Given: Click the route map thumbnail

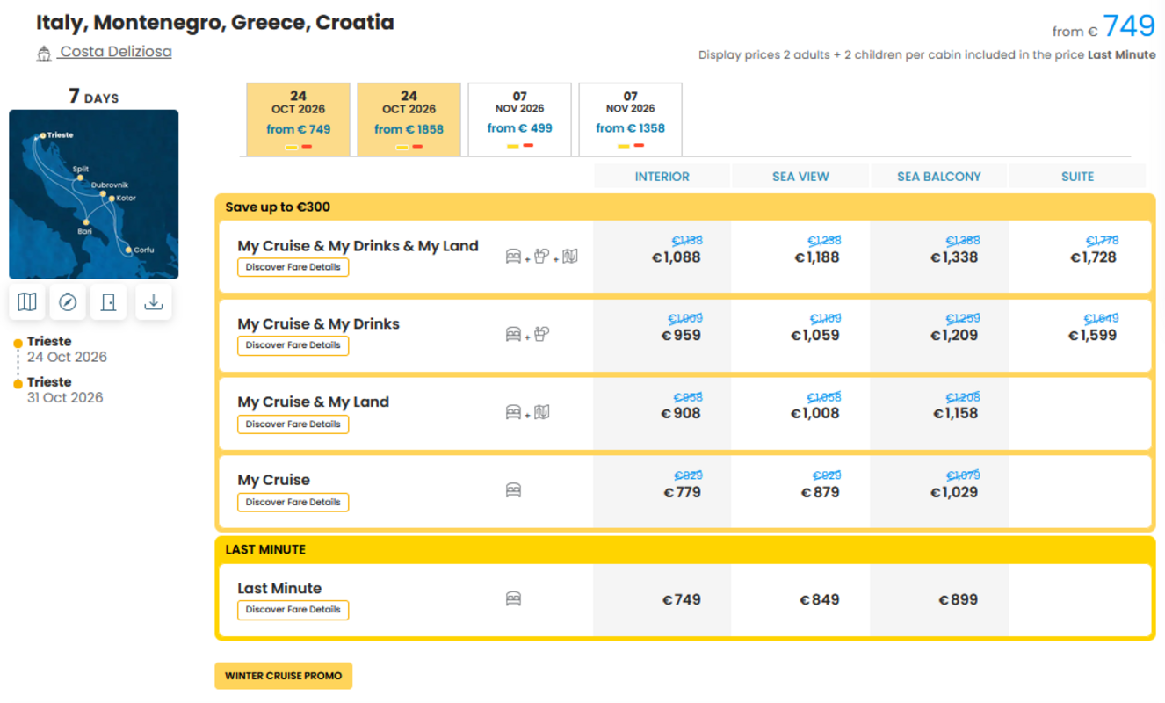Looking at the screenshot, I should (94, 194).
